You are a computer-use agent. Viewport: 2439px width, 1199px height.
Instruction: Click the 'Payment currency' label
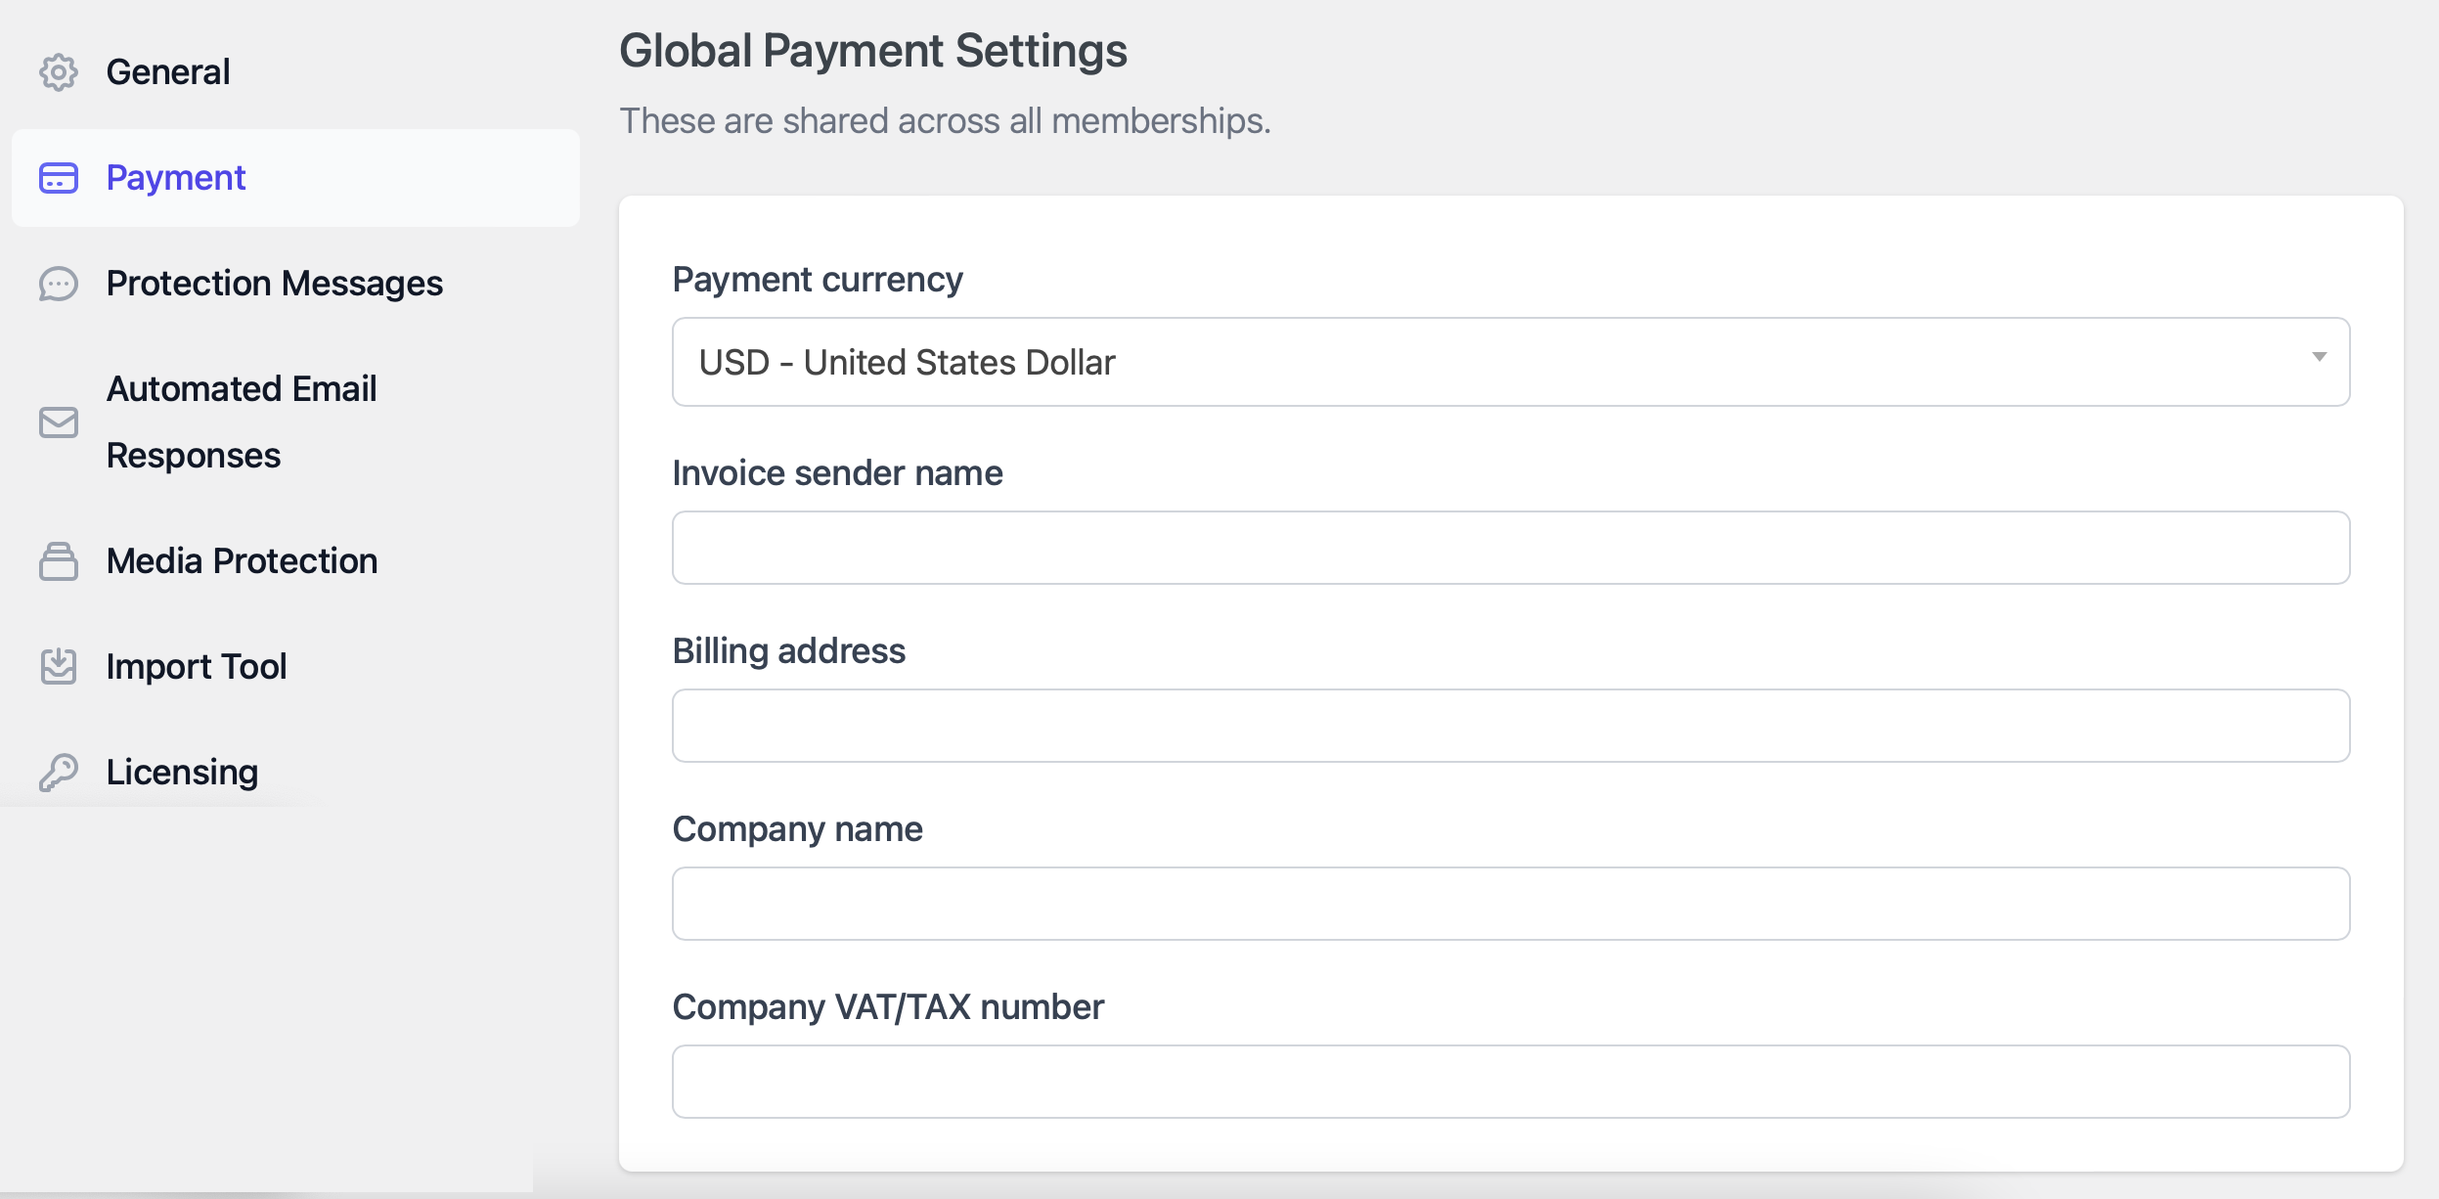818,281
